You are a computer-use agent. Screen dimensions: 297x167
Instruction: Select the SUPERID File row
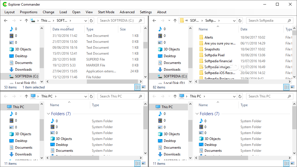[x=96, y=59]
